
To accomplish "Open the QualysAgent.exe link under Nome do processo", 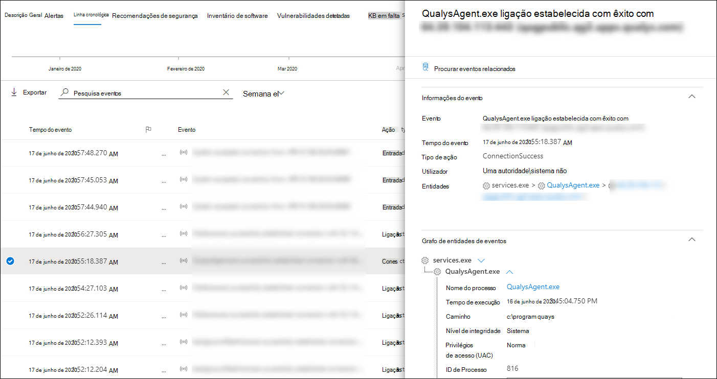I will (x=533, y=287).
